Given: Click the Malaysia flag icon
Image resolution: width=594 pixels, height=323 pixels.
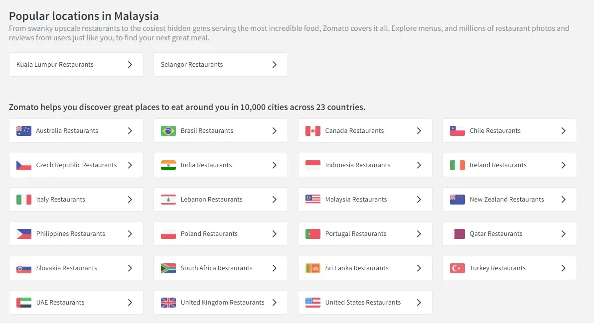Looking at the screenshot, I should [313, 199].
